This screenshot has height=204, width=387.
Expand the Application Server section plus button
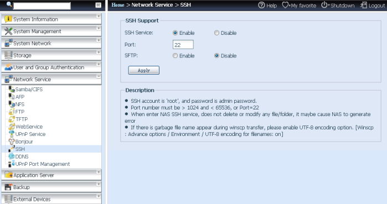98,172
